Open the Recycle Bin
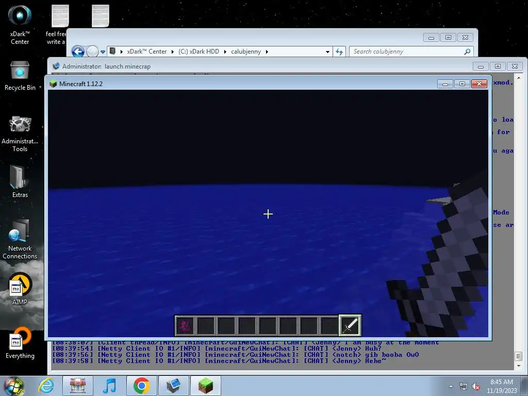Image resolution: width=528 pixels, height=396 pixels. tap(20, 75)
